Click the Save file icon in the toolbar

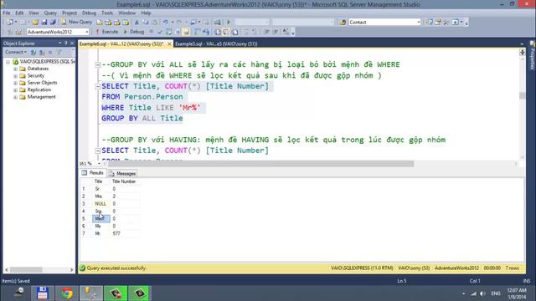[x=44, y=23]
